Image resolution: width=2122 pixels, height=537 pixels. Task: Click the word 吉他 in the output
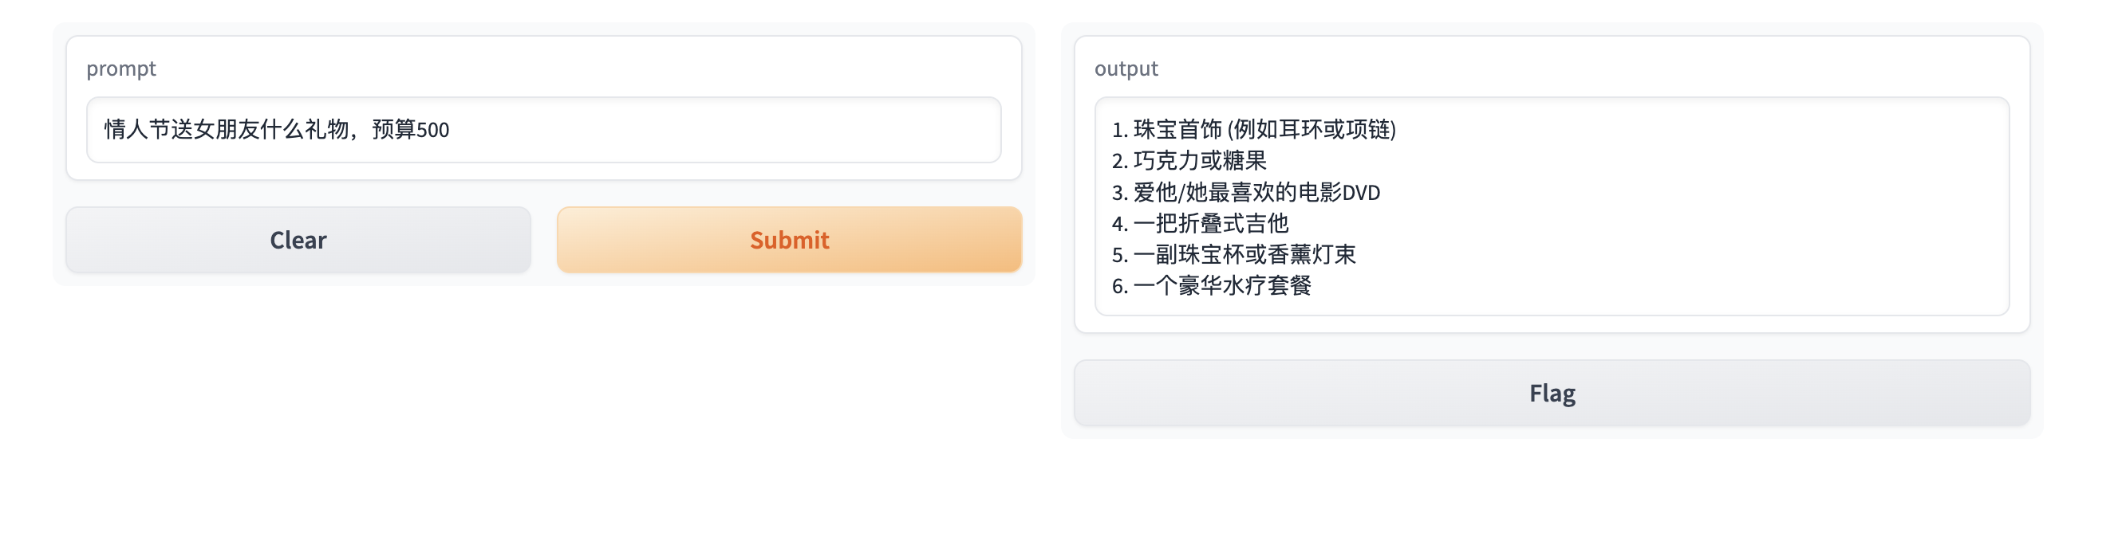1267,223
